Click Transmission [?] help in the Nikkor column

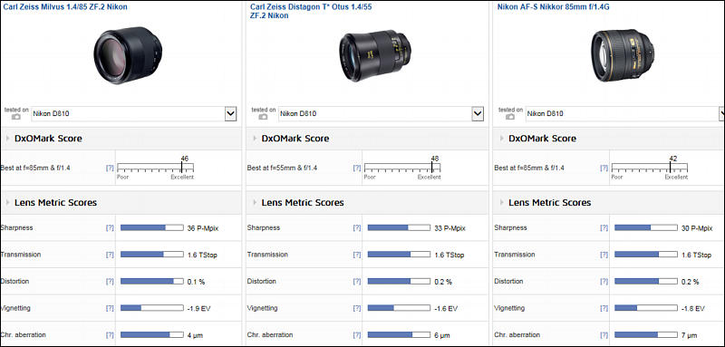tap(604, 255)
